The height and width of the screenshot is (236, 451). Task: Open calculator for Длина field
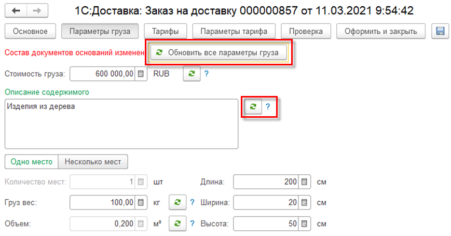point(304,182)
